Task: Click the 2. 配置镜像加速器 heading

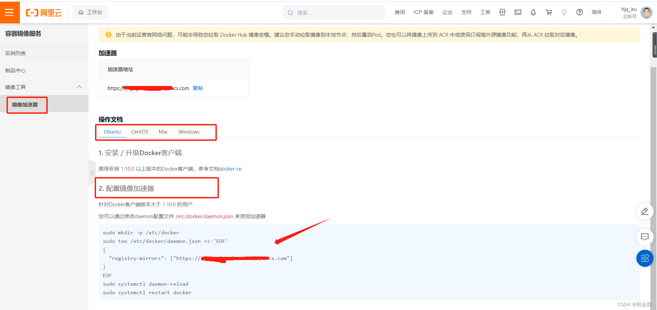Action: [126, 188]
